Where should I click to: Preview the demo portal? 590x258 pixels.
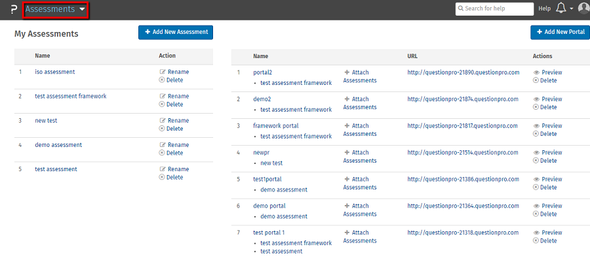click(x=547, y=206)
